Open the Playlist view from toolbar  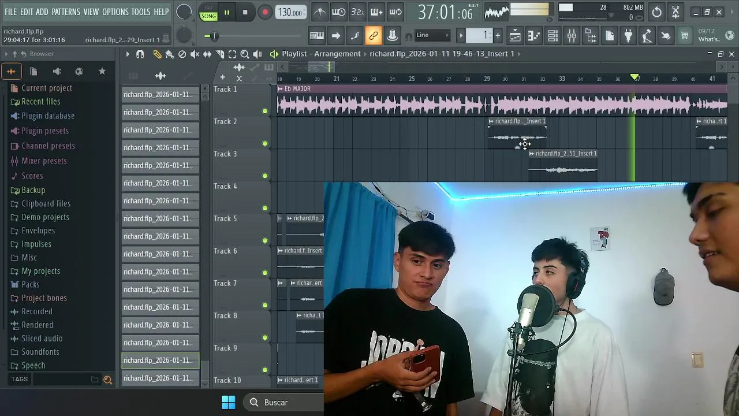click(515, 36)
